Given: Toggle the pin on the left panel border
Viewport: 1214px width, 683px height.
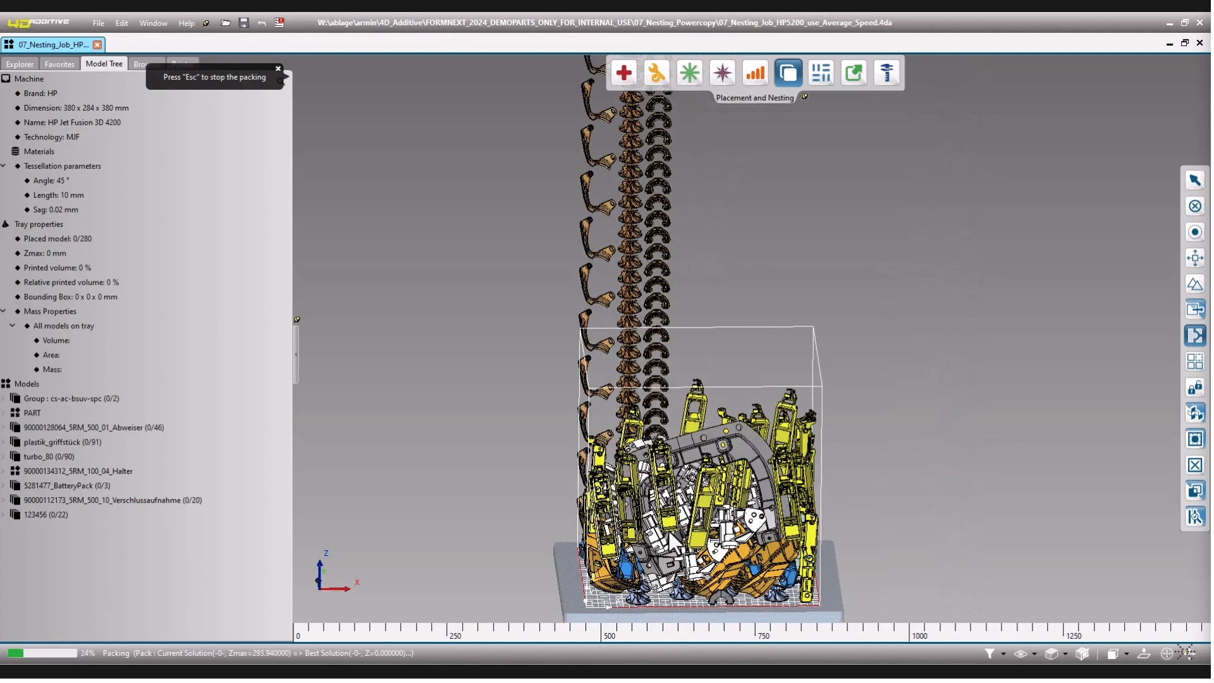Looking at the screenshot, I should coord(297,320).
